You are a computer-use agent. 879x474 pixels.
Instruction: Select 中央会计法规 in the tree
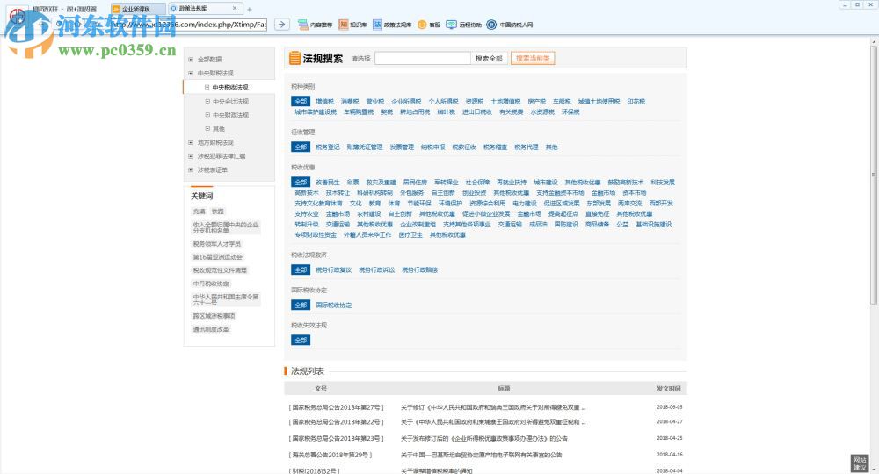230,101
